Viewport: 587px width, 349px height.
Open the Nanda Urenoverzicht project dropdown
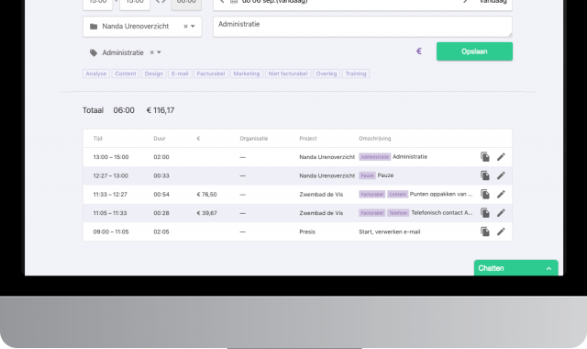[193, 27]
